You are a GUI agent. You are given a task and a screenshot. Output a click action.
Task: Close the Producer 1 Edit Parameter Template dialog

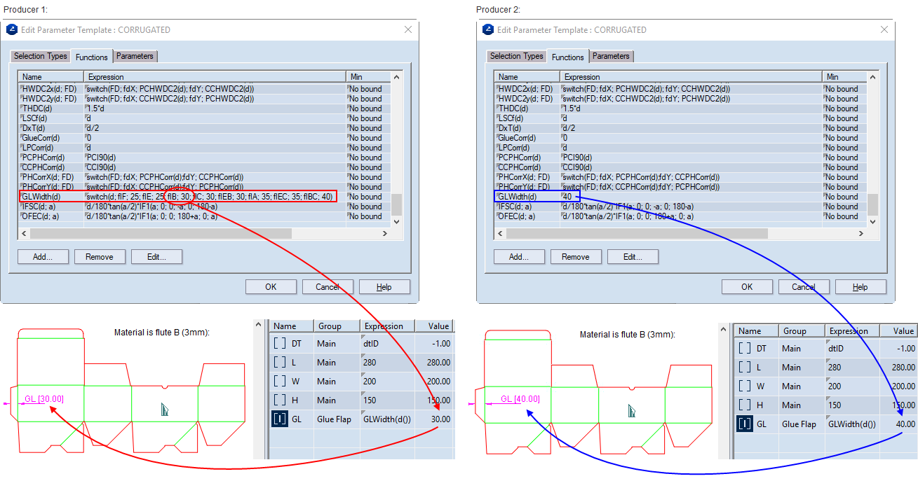point(408,30)
